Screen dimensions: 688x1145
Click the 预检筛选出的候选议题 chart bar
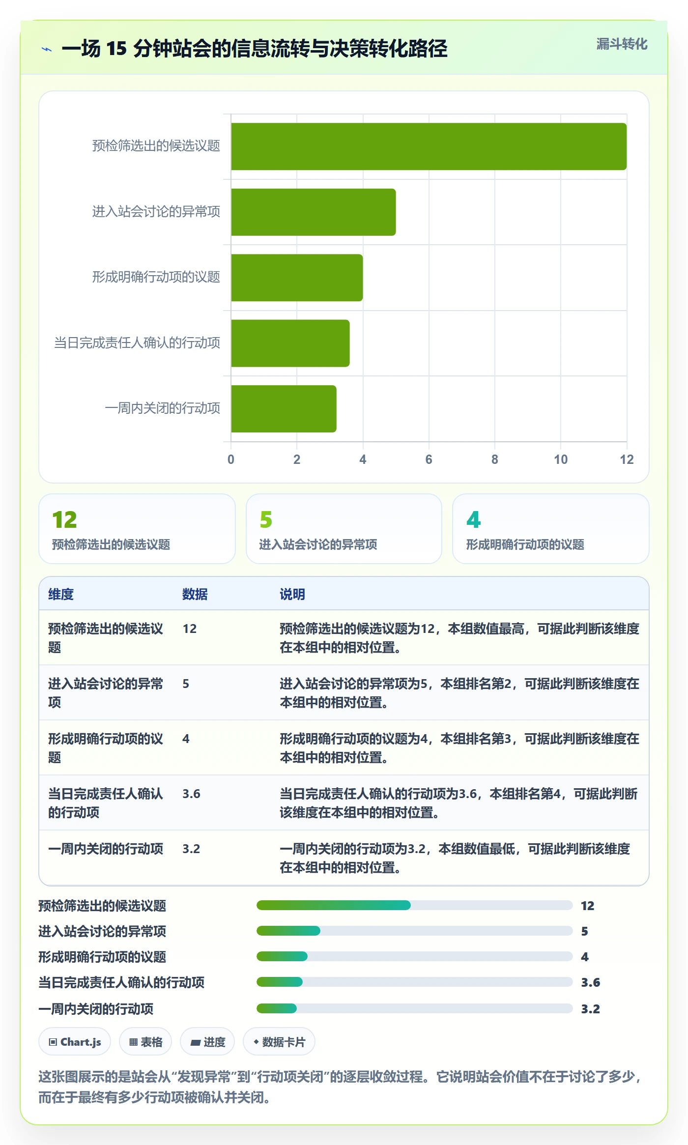pos(429,146)
